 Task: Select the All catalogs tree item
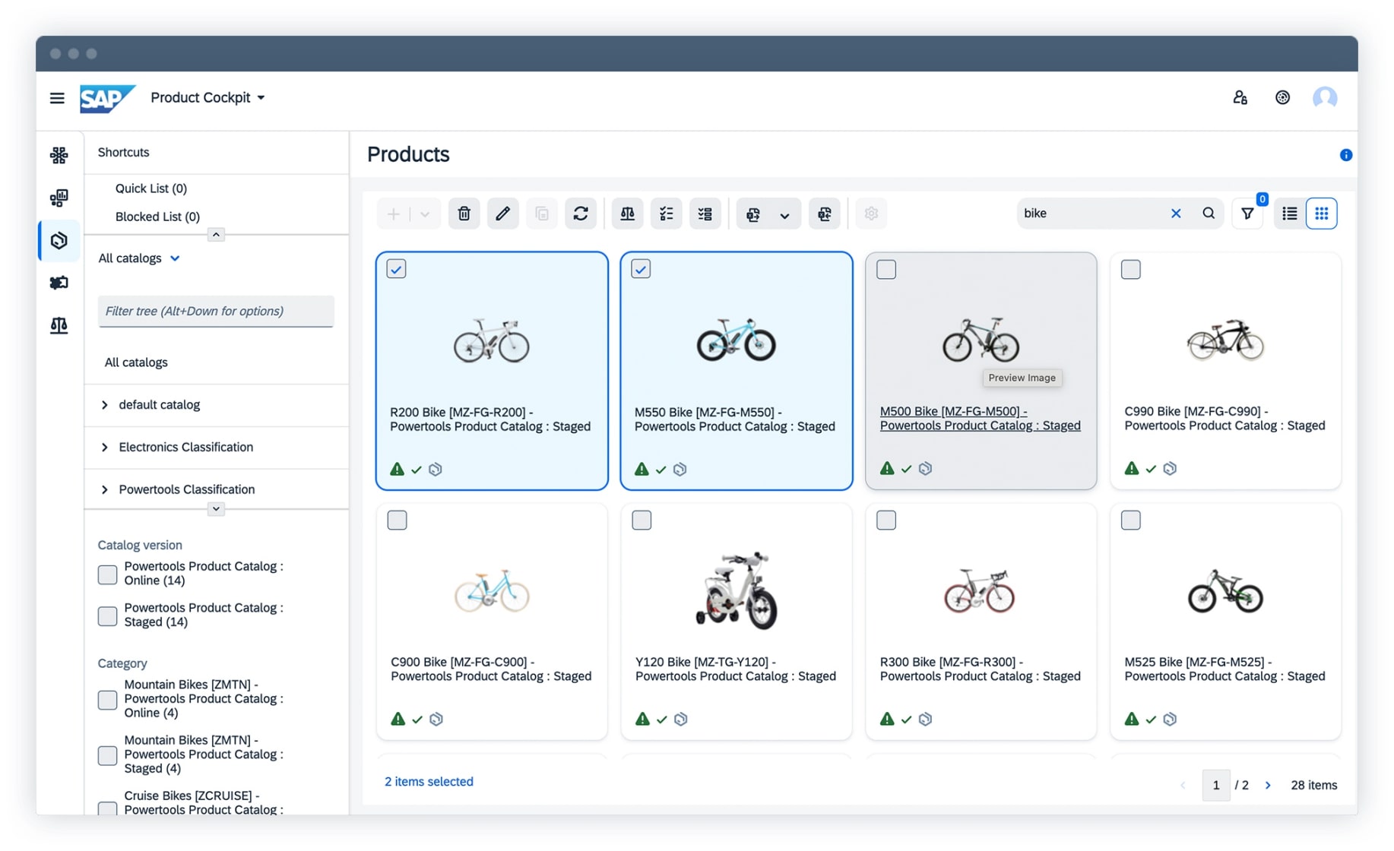pyautogui.click(x=136, y=362)
